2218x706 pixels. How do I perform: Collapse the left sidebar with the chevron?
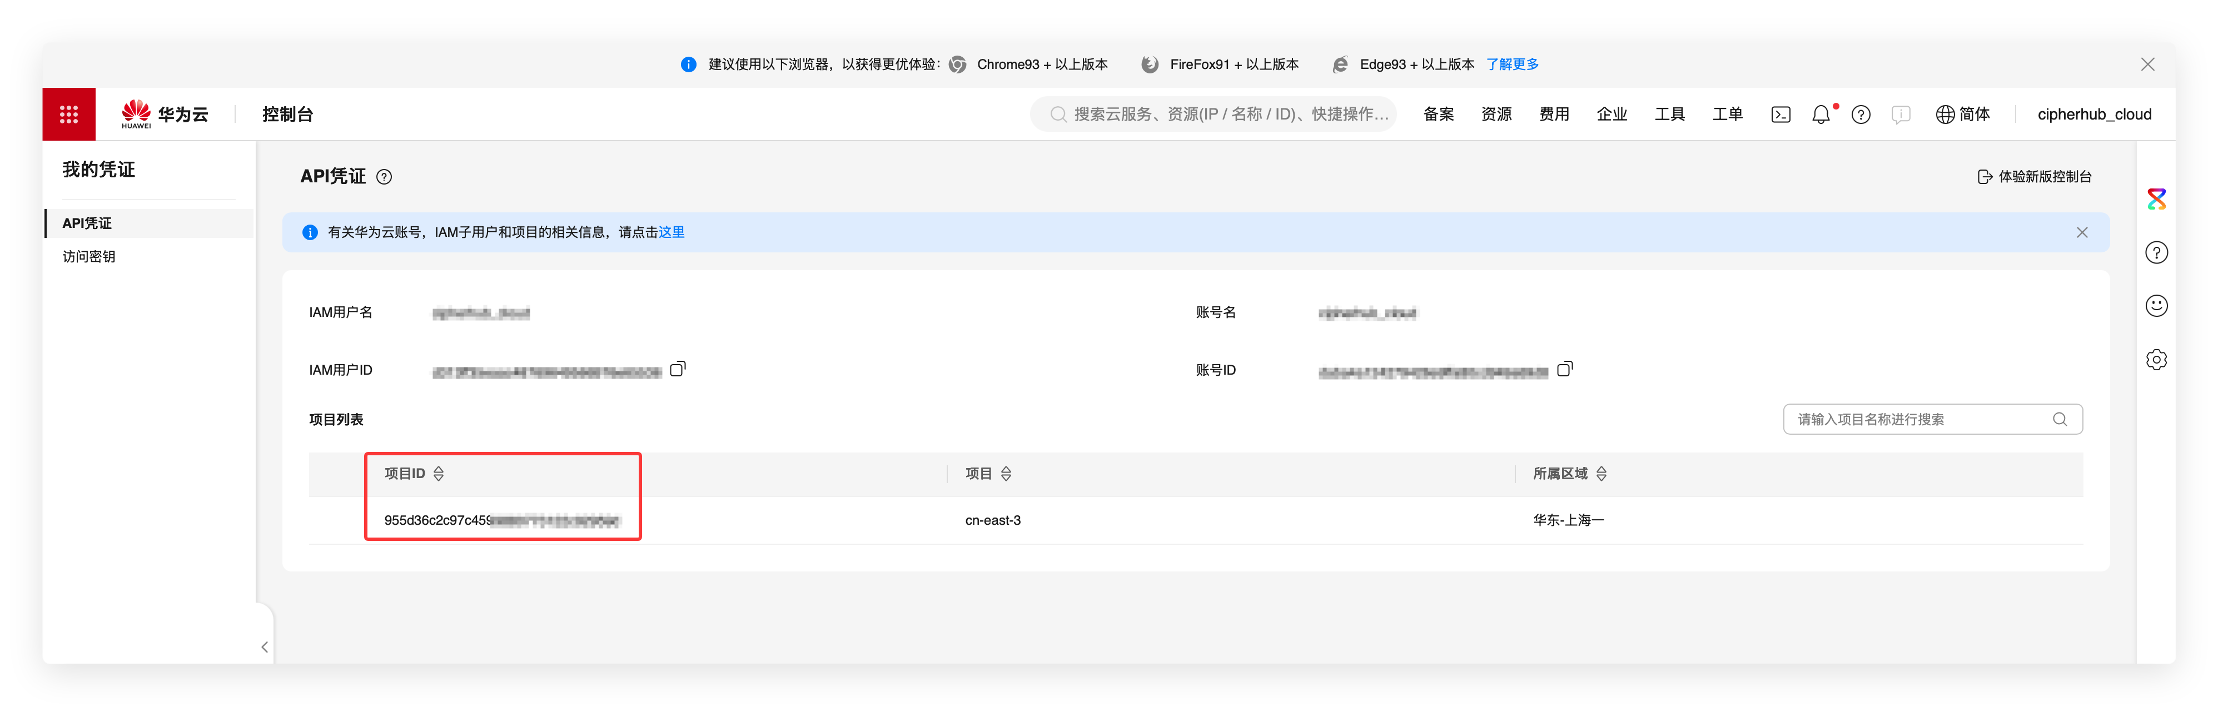[x=265, y=647]
